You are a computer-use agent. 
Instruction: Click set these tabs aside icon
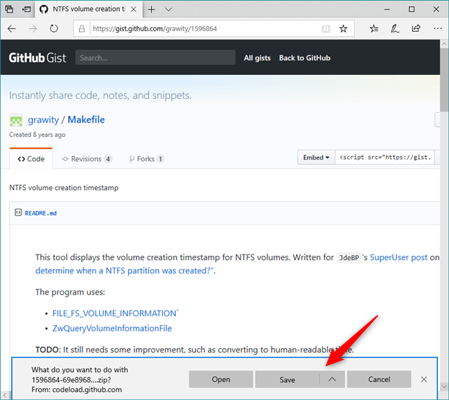point(26,9)
